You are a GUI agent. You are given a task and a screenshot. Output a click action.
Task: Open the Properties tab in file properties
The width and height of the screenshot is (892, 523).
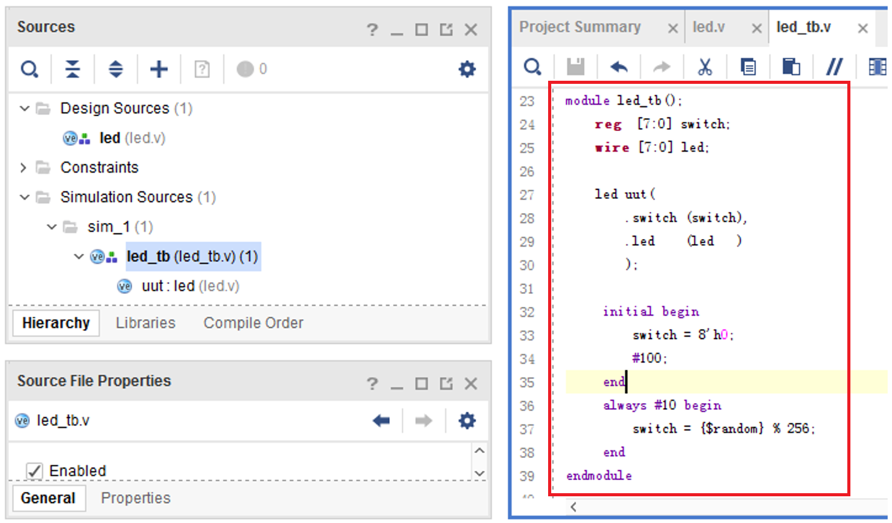[x=135, y=498]
